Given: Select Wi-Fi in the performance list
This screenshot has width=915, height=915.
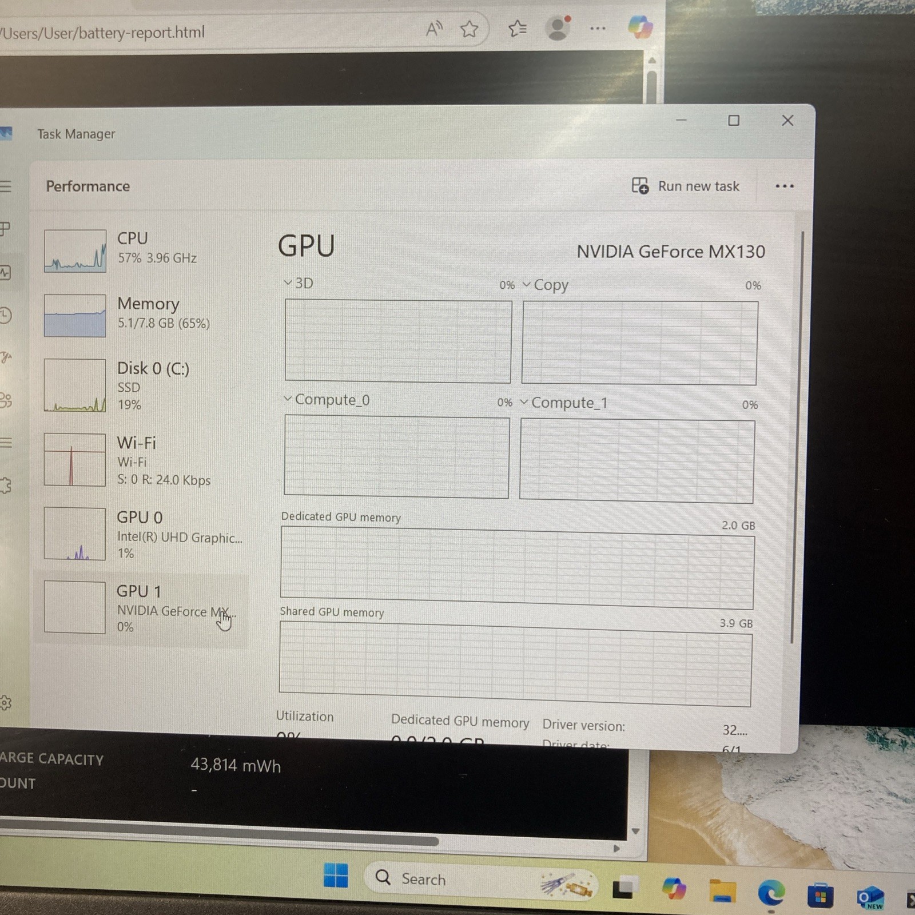Looking at the screenshot, I should (x=143, y=460).
